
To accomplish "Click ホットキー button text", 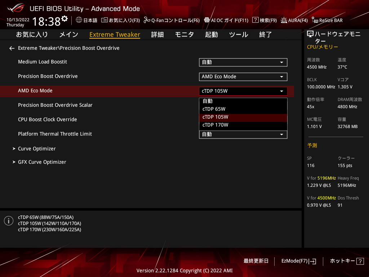I will (x=342, y=261).
